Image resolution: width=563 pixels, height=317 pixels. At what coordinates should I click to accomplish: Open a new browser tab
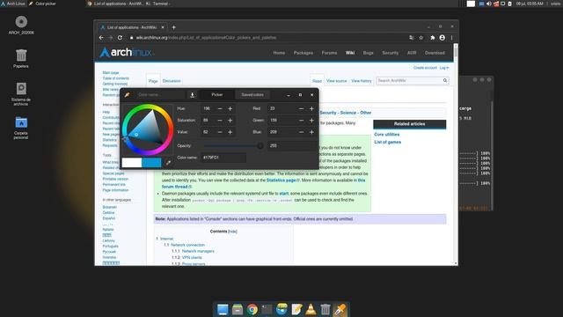(x=174, y=27)
